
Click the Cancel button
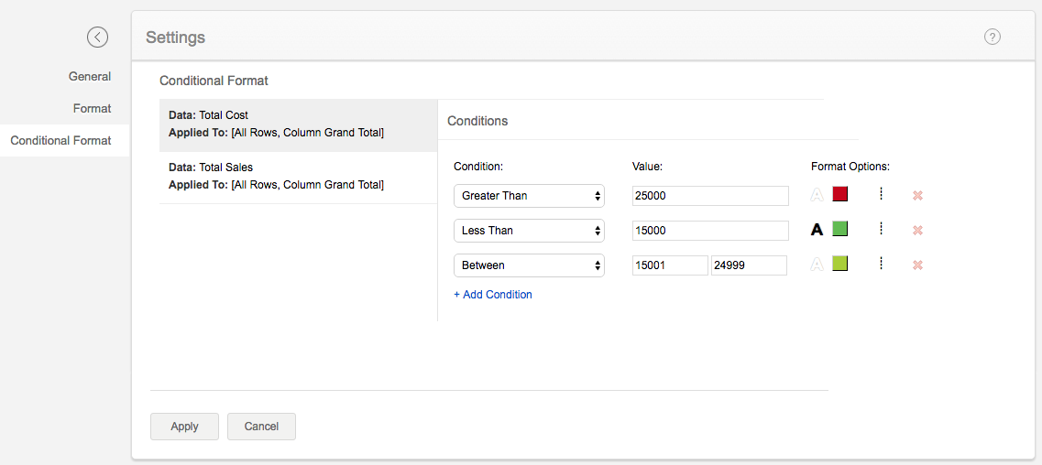click(x=261, y=427)
